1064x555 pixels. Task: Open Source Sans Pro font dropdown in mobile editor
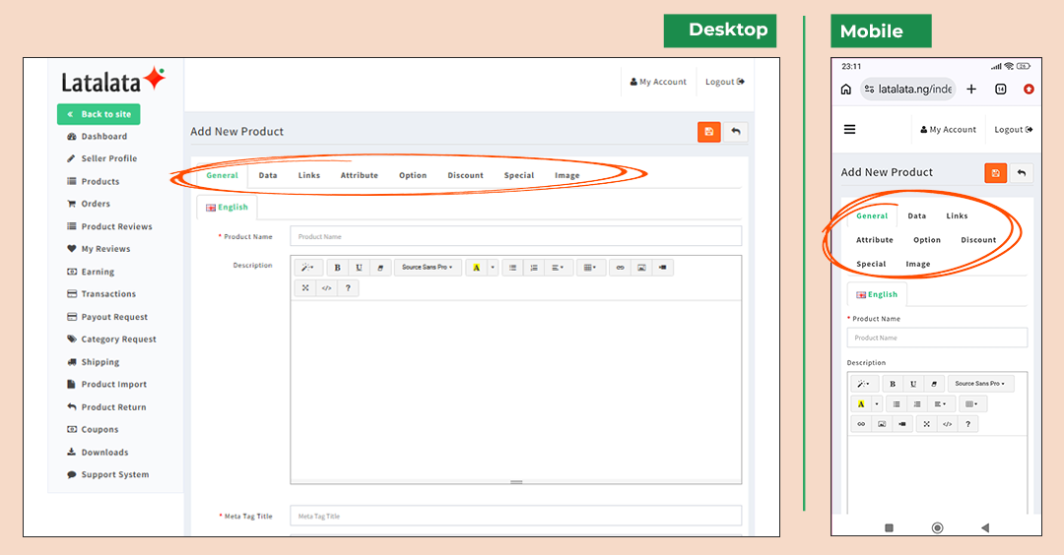(980, 384)
